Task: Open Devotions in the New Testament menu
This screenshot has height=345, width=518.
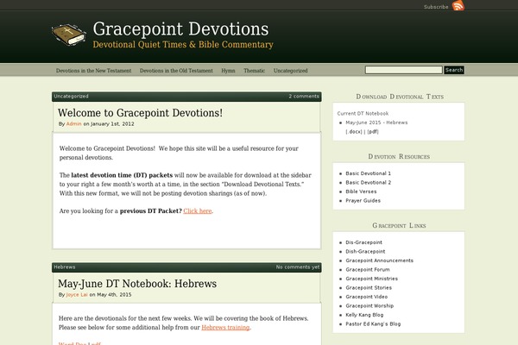Action: tap(93, 71)
